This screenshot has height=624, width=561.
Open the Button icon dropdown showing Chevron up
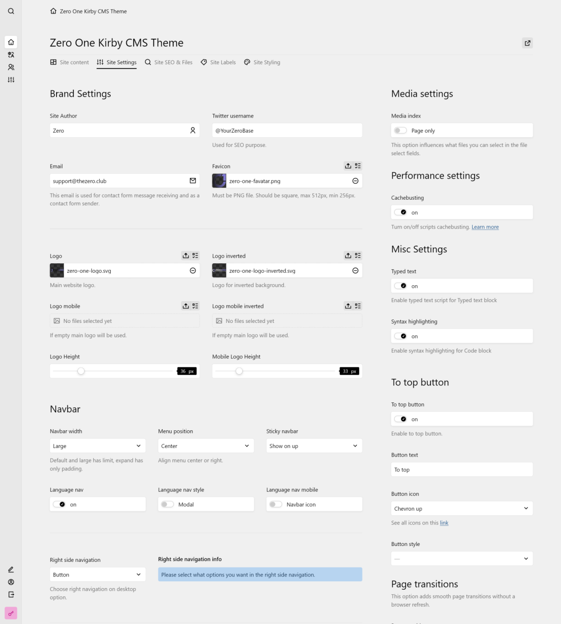point(462,508)
